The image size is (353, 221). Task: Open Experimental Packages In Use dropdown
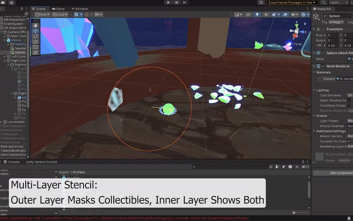click(292, 3)
